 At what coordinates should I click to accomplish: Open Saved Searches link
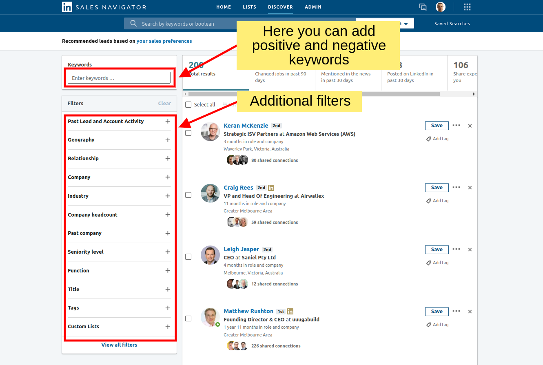(x=452, y=24)
